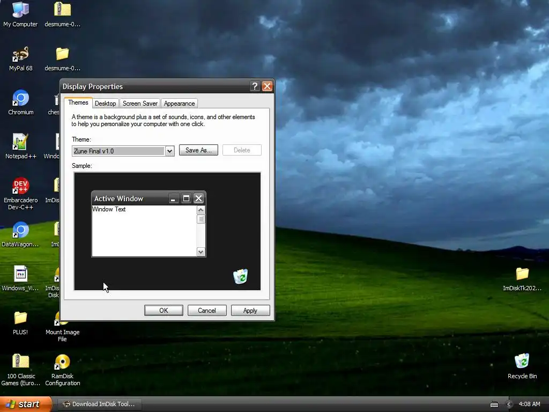Click the Recycle Bin in the theme sample
The image size is (549, 412).
click(x=241, y=276)
